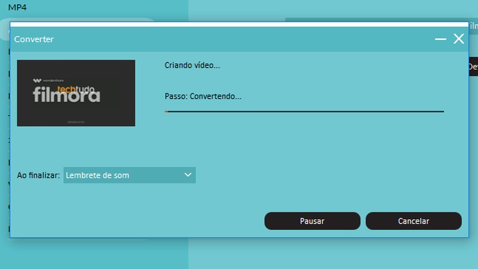Click the 'Passo: Convertendo...' status text
The image size is (478, 269).
tap(203, 96)
